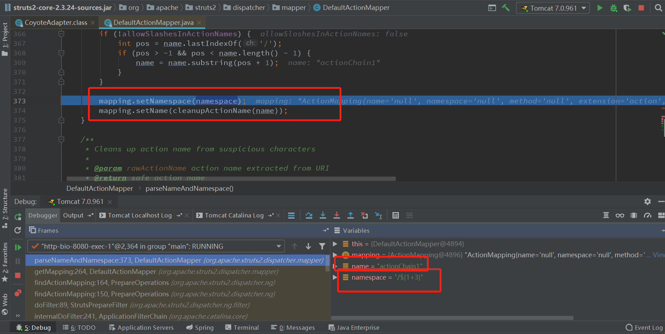Close the Tomcat Localhost Log tab

point(187,215)
